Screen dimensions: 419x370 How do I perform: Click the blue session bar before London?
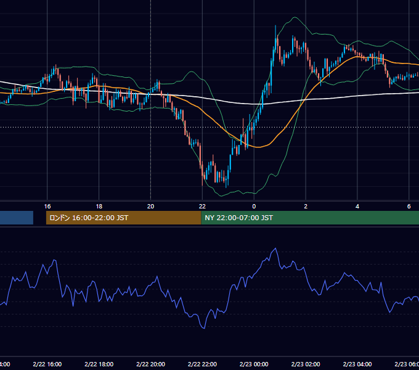[17, 218]
